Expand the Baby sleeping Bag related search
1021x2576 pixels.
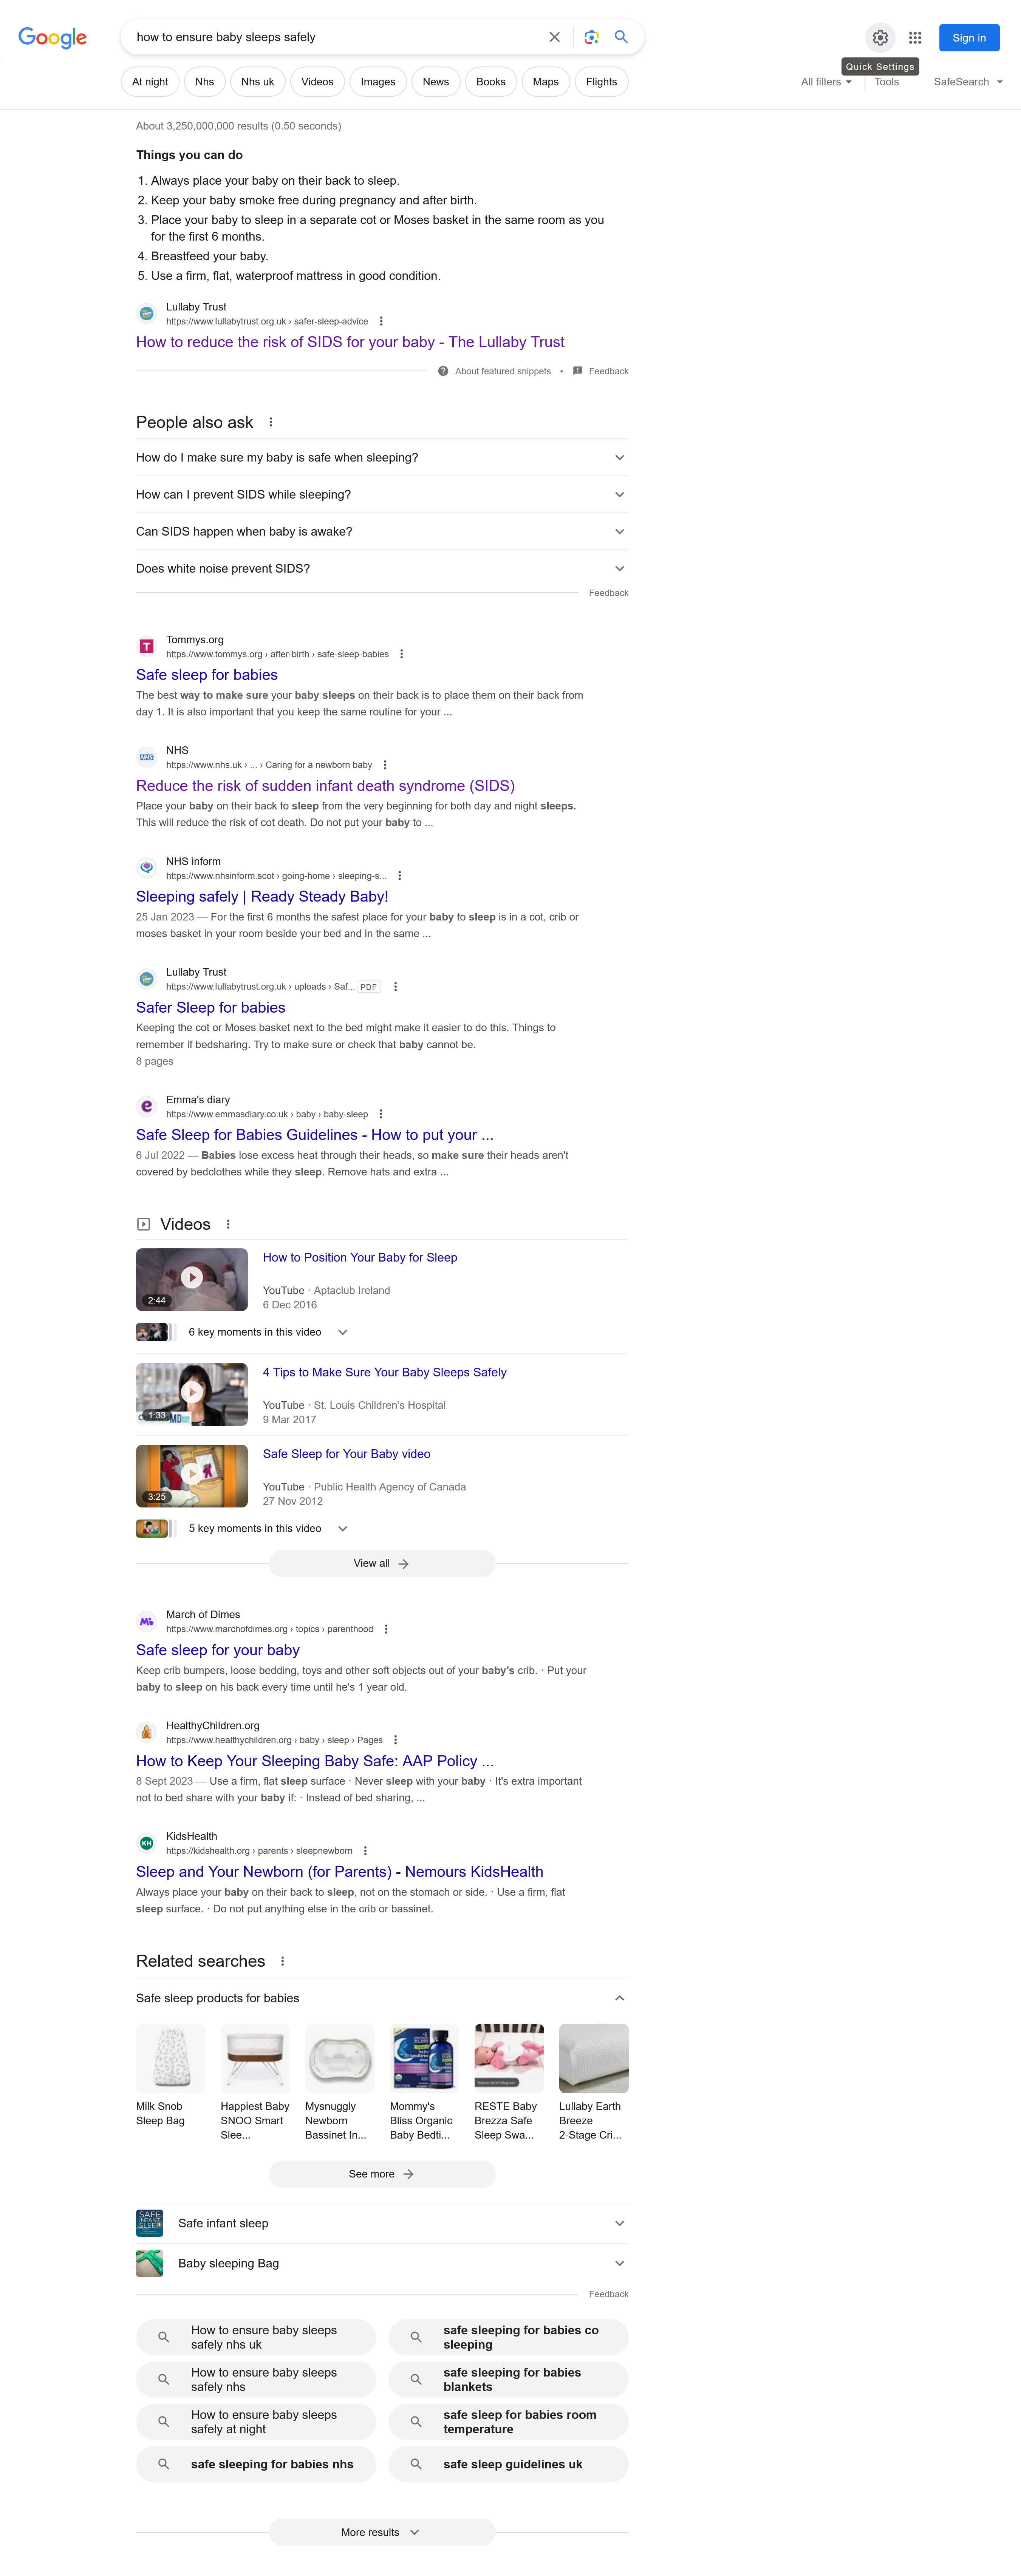[x=619, y=2263]
